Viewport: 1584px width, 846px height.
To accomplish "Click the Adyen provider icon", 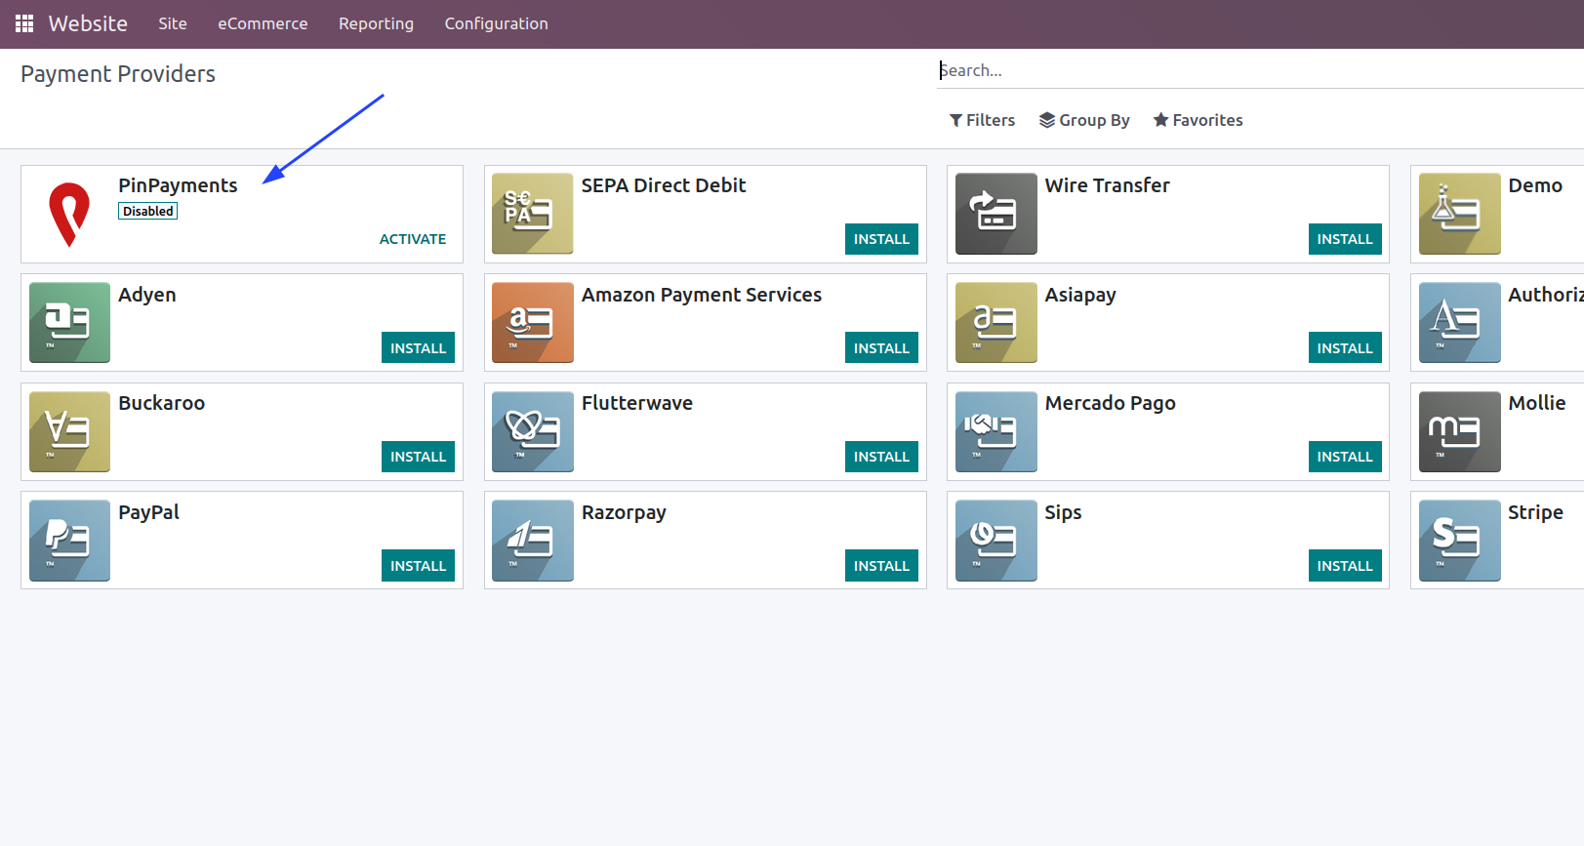I will coord(69,323).
